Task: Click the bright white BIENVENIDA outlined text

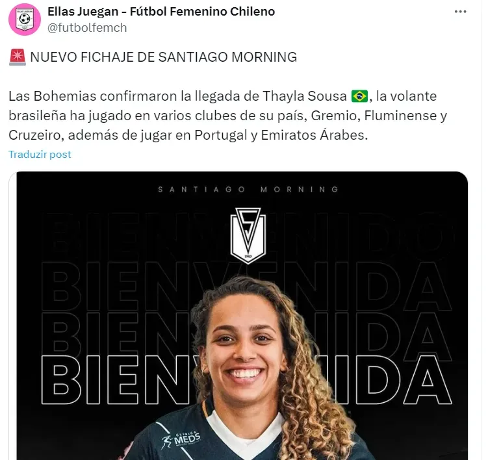Action: [246, 379]
